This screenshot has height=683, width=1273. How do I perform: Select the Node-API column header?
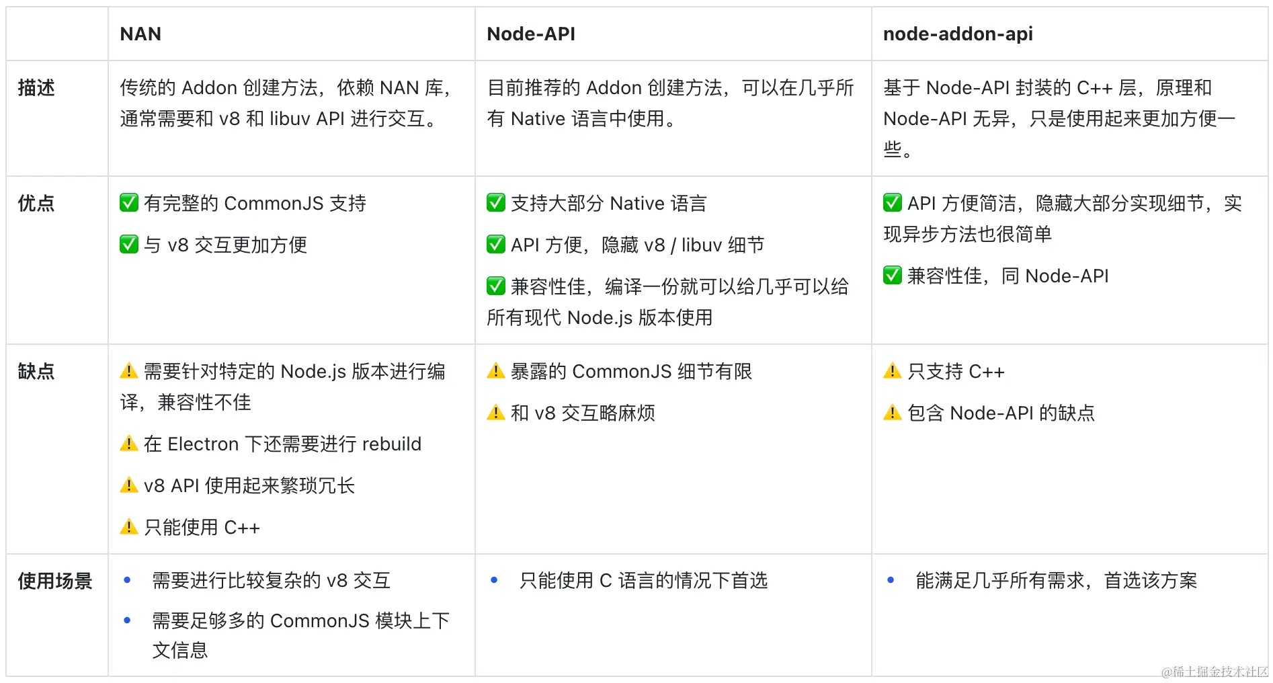pyautogui.click(x=531, y=34)
